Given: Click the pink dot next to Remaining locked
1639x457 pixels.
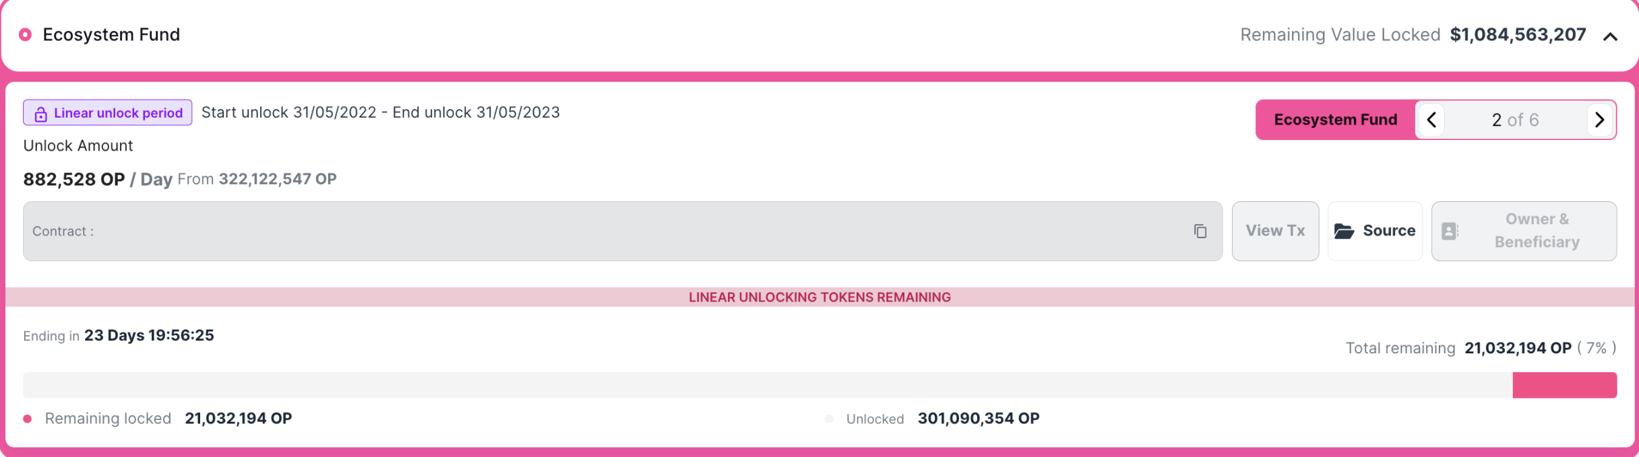Looking at the screenshot, I should [28, 419].
